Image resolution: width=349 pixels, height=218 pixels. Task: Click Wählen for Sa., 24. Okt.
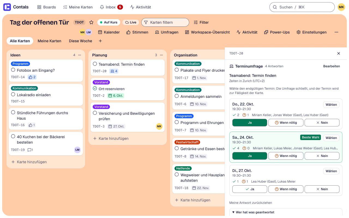[x=331, y=138]
